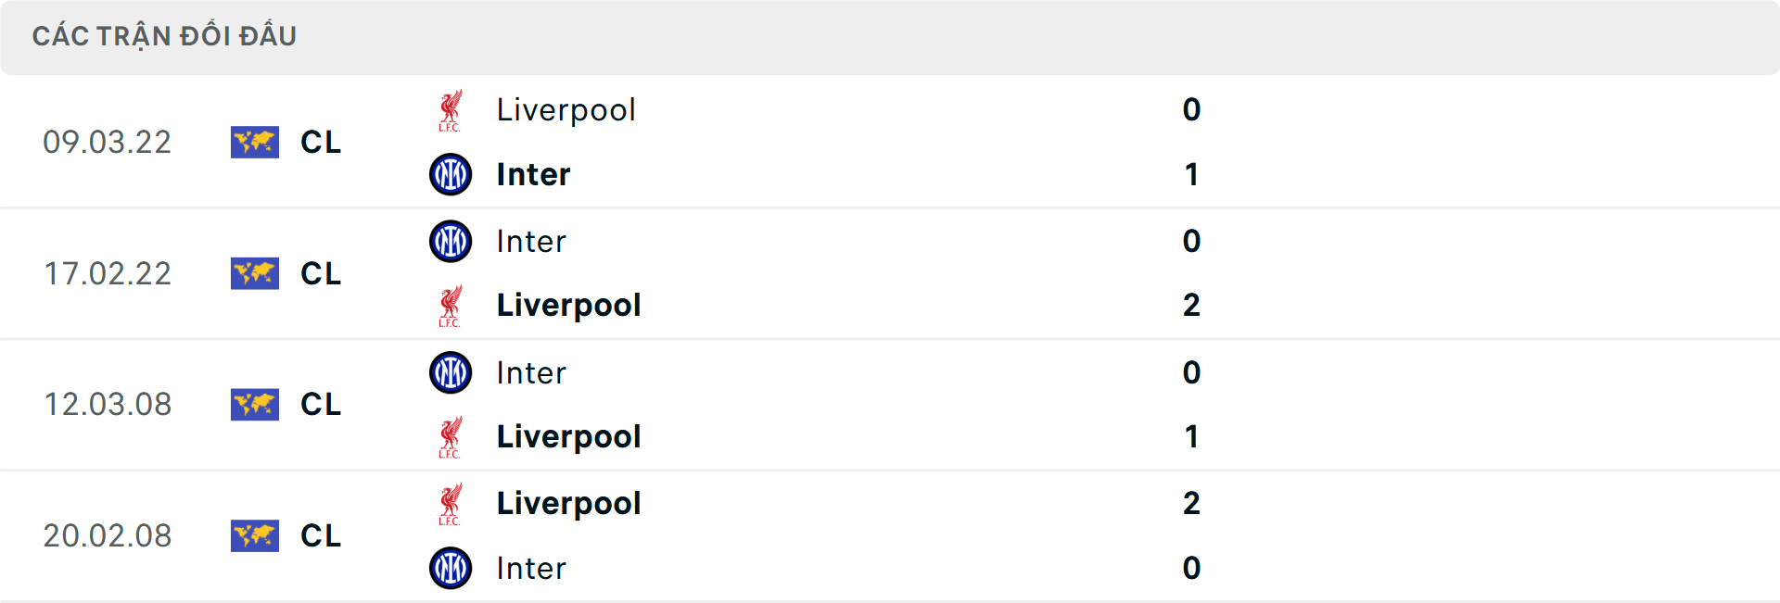Click the CL icon next to 20.02.08
The width and height of the screenshot is (1780, 603).
[x=255, y=536]
